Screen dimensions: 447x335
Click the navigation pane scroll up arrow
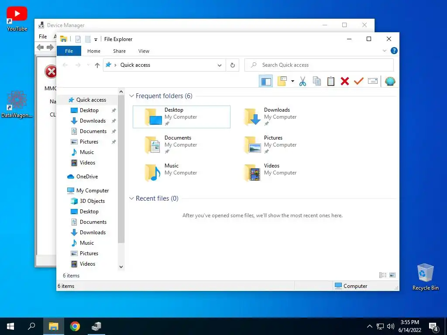(x=121, y=92)
